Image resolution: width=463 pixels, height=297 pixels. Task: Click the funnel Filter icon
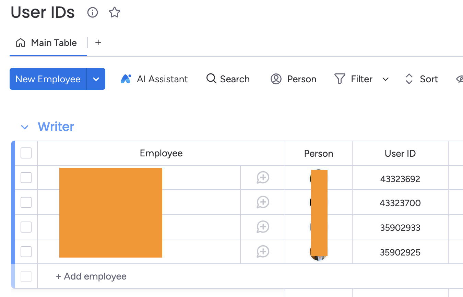click(x=340, y=79)
